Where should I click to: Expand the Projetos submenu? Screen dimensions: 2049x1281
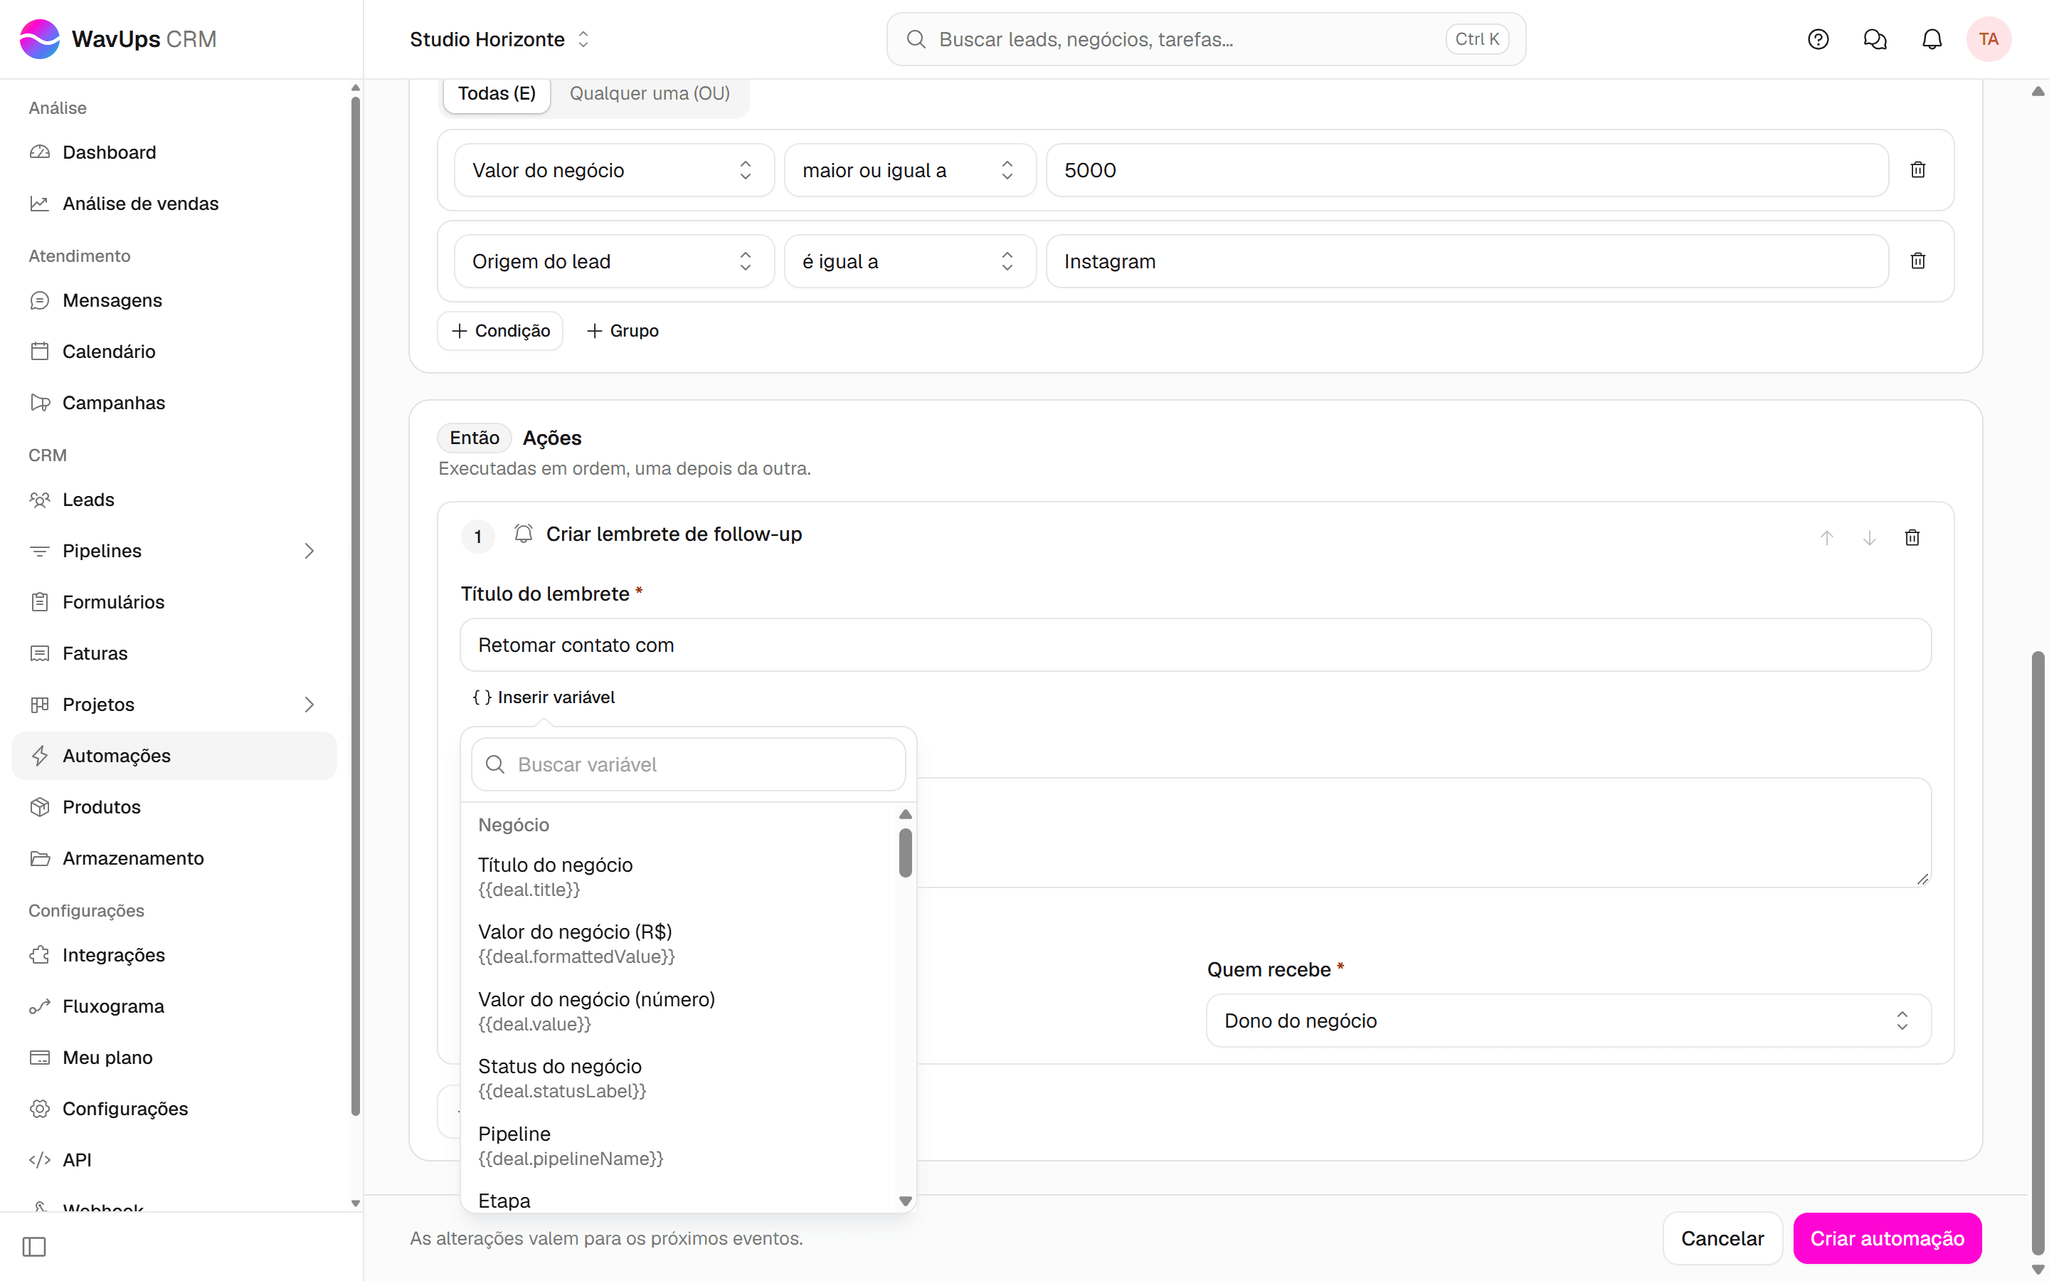point(309,705)
